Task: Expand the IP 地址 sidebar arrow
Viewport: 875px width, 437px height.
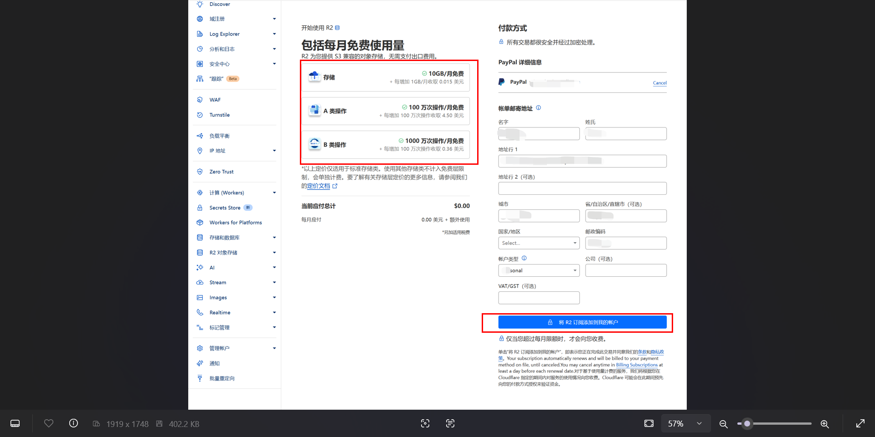Action: coord(274,151)
